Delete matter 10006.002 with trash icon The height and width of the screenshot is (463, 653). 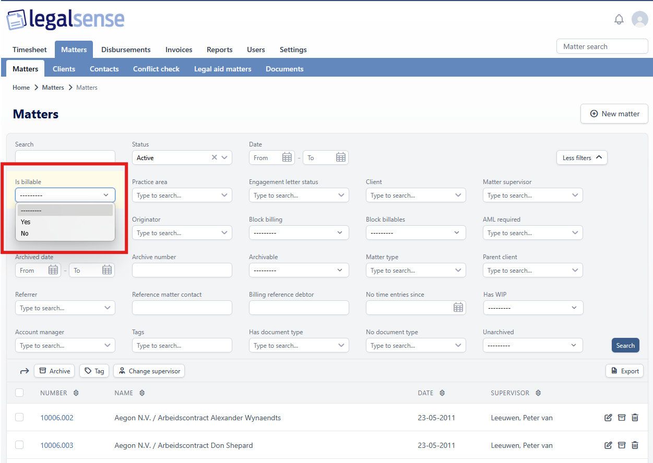click(x=635, y=418)
